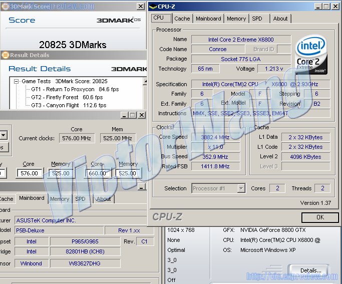Viewport: 342px width, 284px height.
Task: Click the B2 revision value
Action: click(317, 104)
